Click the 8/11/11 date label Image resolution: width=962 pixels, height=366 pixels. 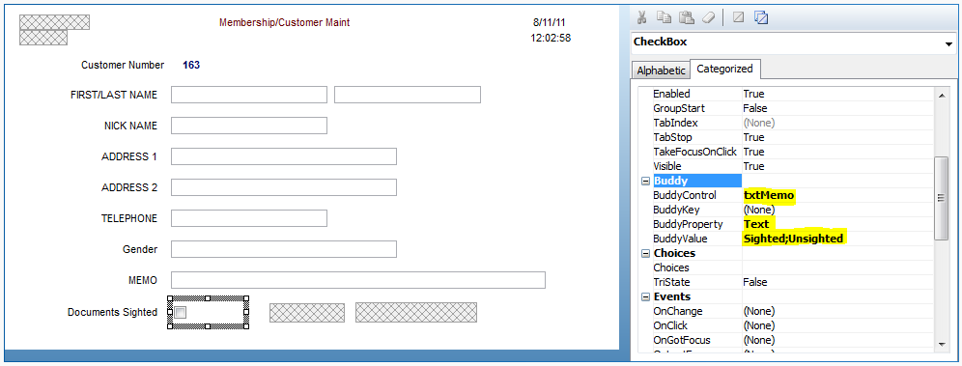pos(550,22)
